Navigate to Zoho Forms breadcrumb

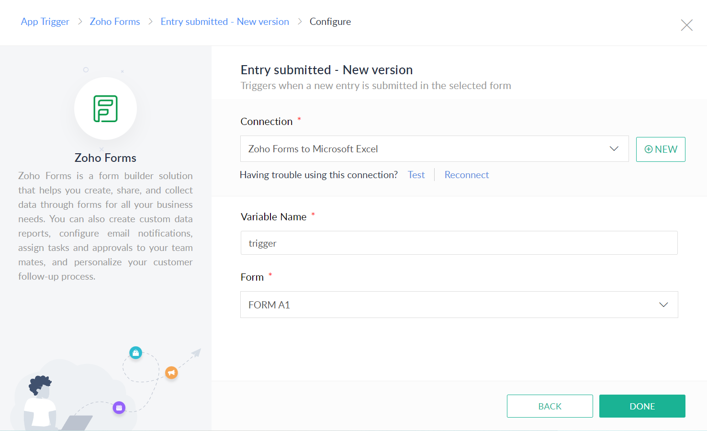[115, 22]
